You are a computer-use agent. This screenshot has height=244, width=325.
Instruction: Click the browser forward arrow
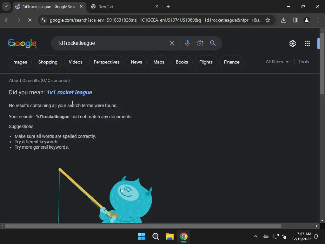coord(18,20)
